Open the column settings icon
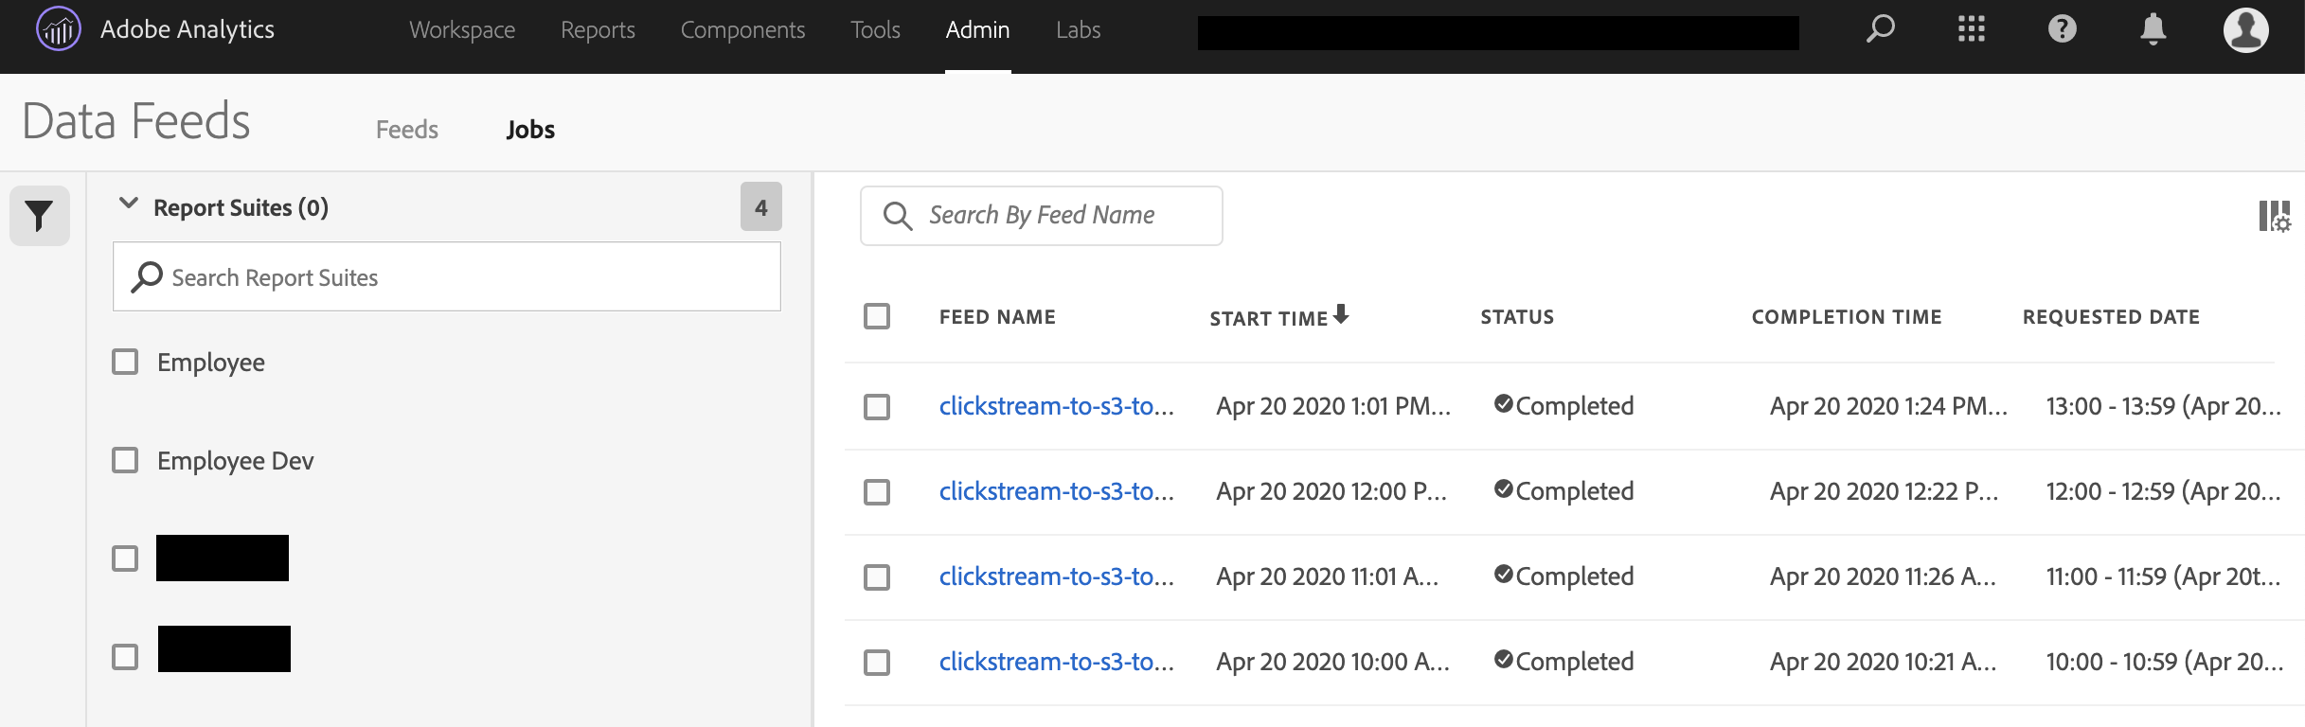Image resolution: width=2305 pixels, height=727 pixels. tap(2274, 216)
